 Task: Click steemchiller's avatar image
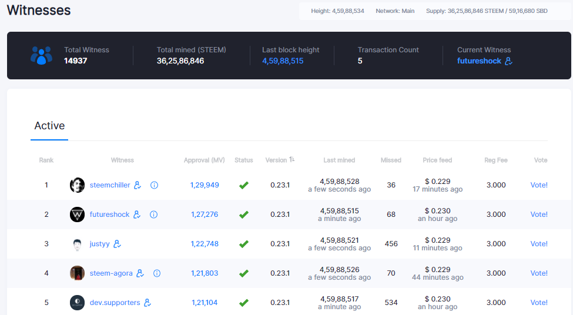coord(77,185)
